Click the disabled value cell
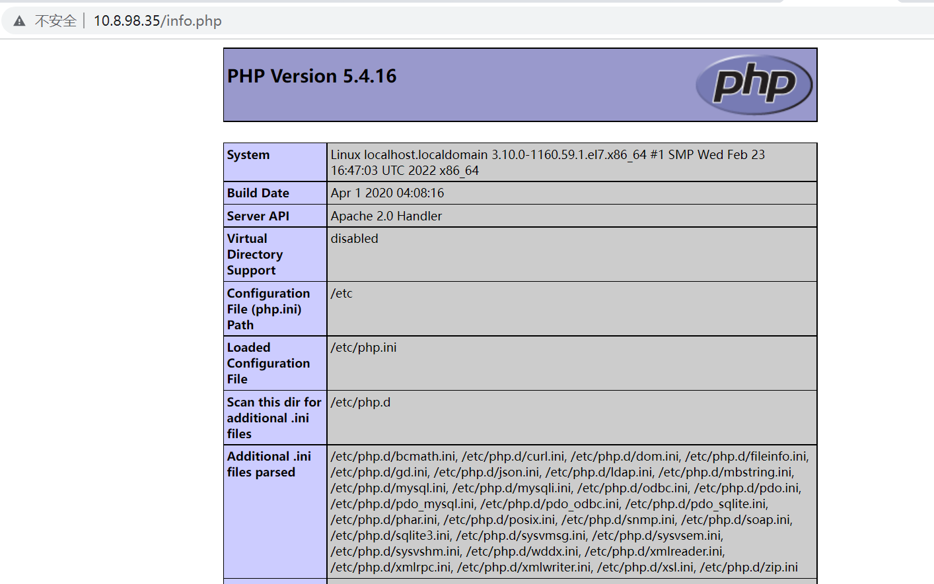The width and height of the screenshot is (934, 584). tap(572, 255)
